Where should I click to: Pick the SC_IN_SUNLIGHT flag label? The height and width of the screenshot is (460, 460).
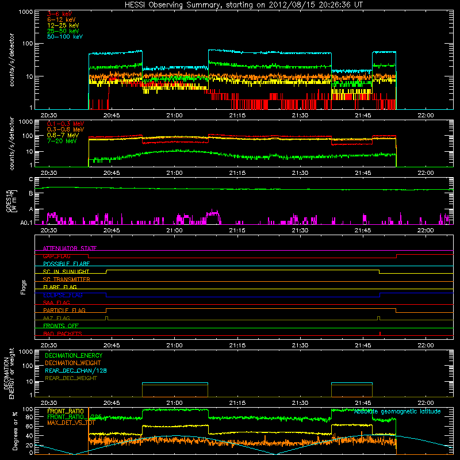[x=66, y=271]
